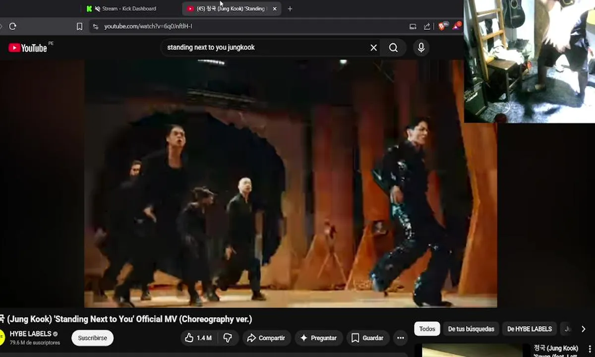Screen dimensions: 595x357
Task: Switch to the Stream - Kick Dashboard tab
Action: tap(129, 9)
